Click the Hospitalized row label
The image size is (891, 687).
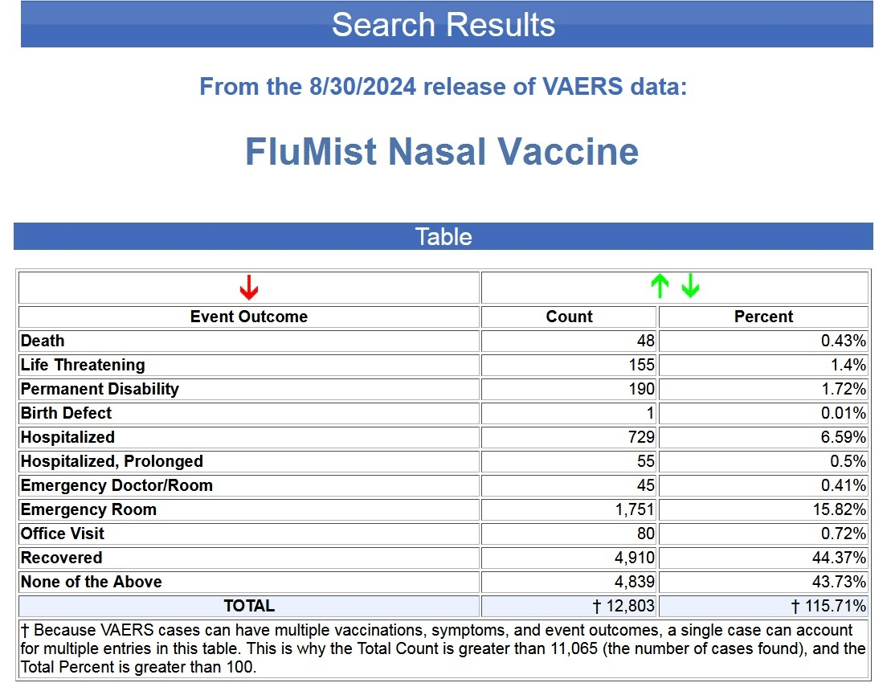coord(67,437)
